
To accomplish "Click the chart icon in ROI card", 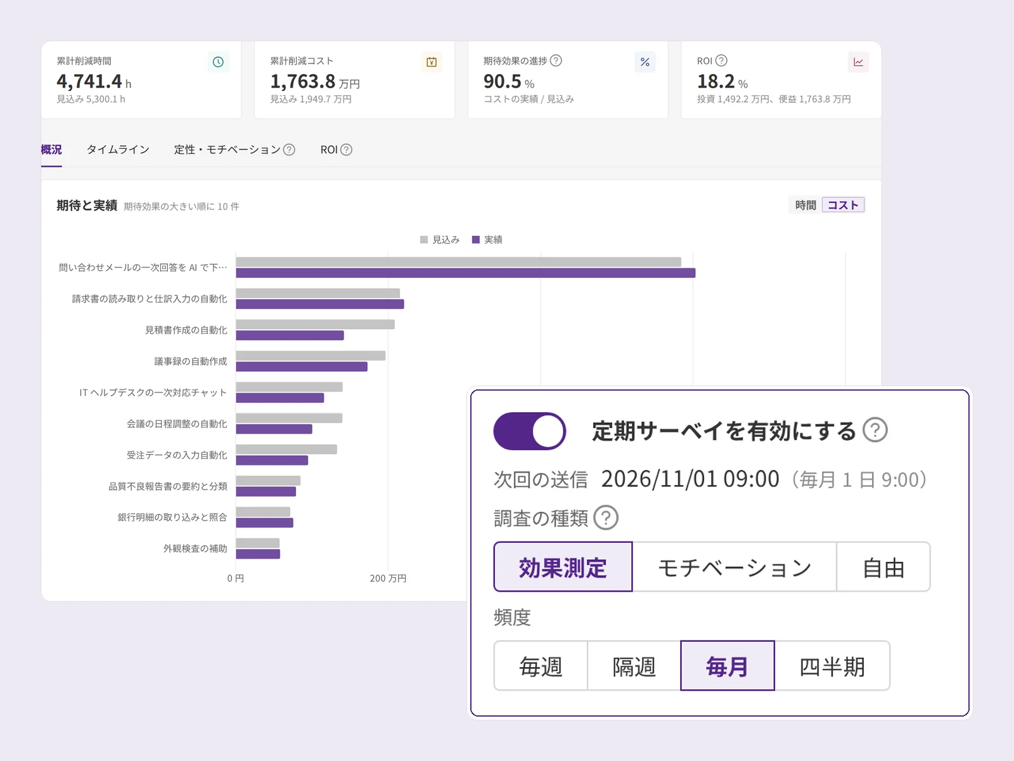I will (x=859, y=62).
